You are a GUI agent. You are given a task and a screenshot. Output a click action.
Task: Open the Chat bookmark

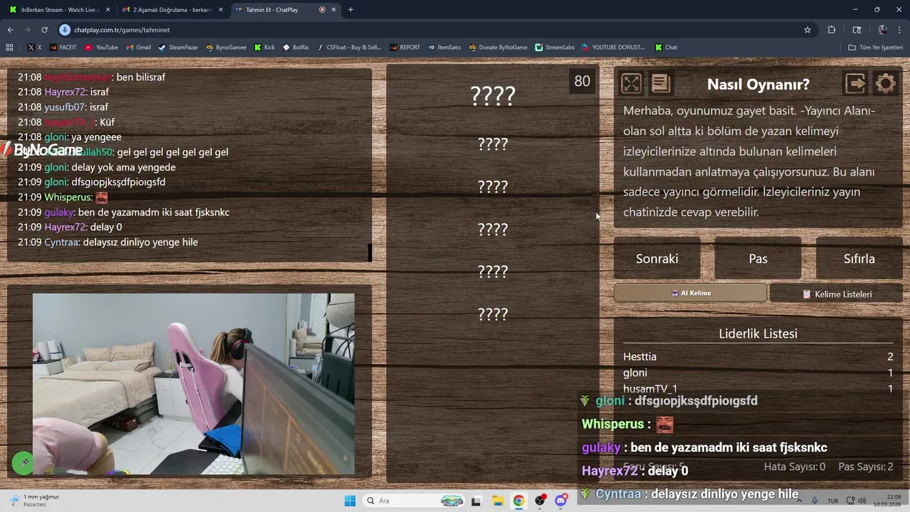pyautogui.click(x=666, y=47)
